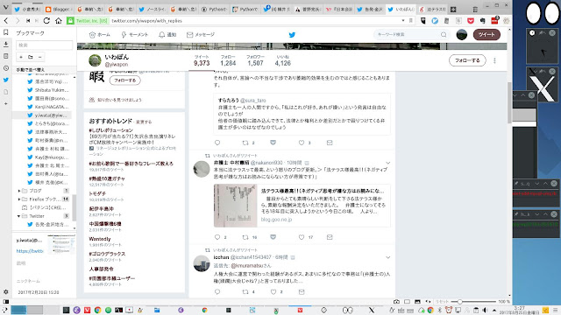Toggle panel visibility in status bar
Image resolution: width=561 pixels, height=315 pixels.
click(6, 301)
